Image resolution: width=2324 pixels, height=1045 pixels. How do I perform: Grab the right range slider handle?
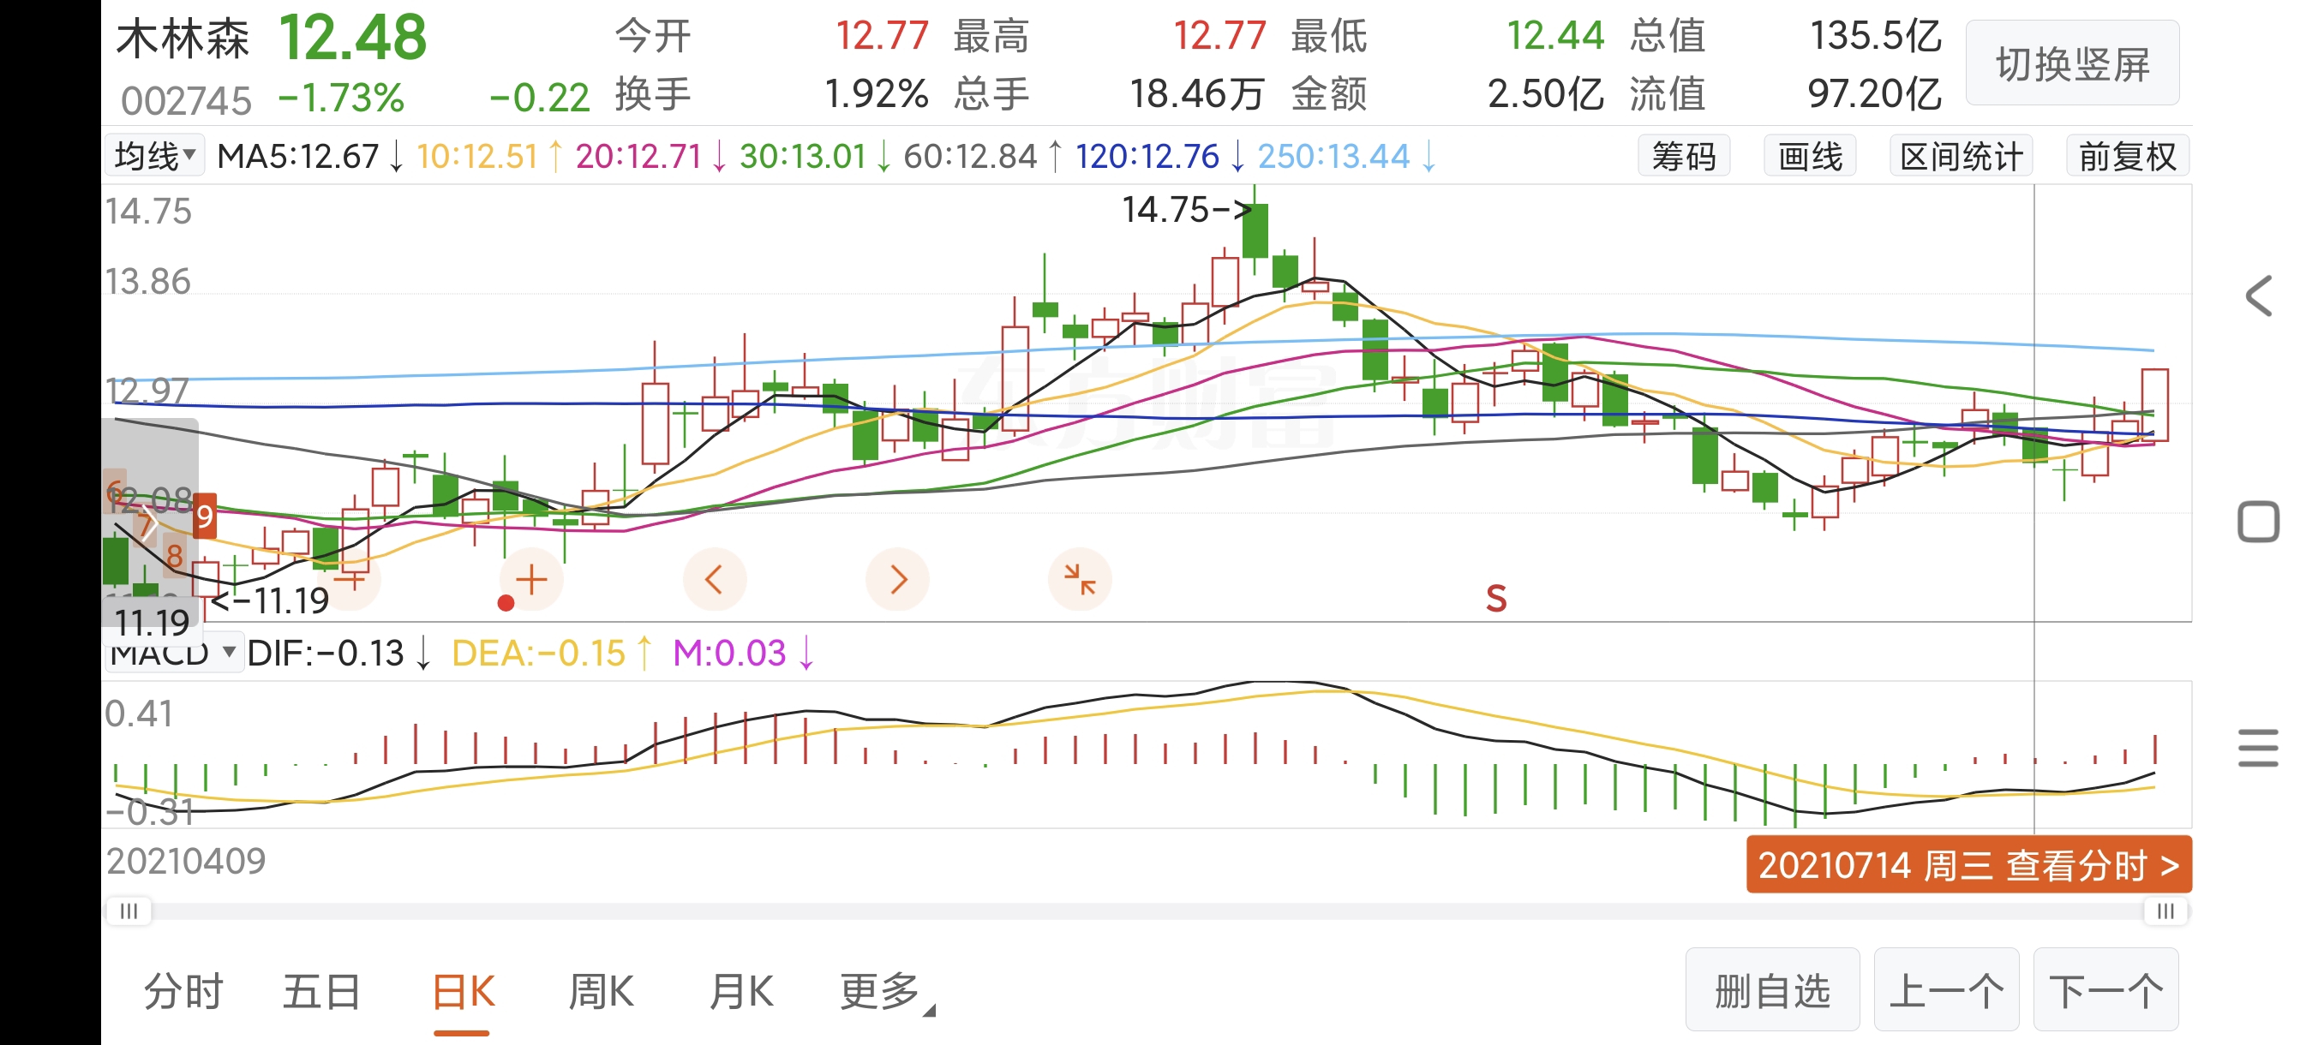tap(2165, 911)
